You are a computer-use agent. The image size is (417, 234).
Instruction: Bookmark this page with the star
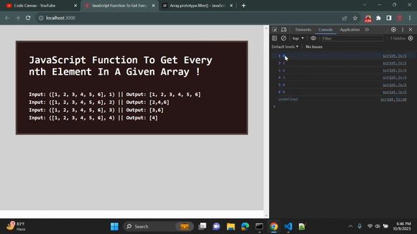click(x=355, y=18)
